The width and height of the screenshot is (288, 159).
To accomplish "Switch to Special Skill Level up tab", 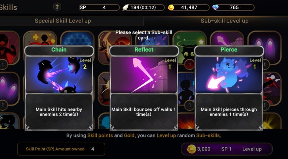I will coord(63,21).
